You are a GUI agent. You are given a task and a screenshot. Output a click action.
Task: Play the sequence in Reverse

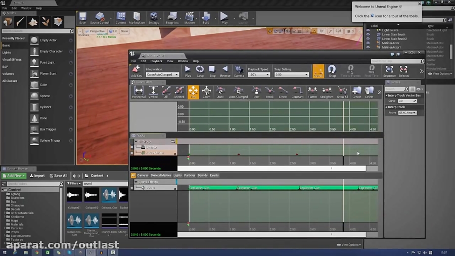pos(225,71)
